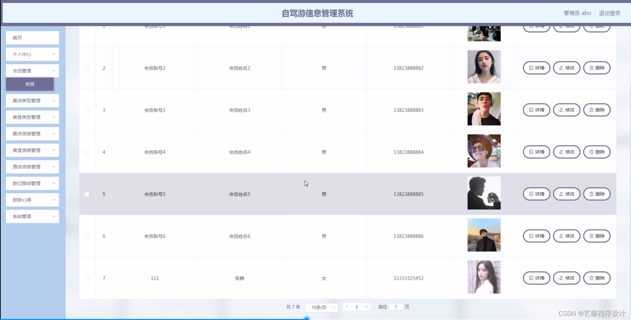The image size is (631, 320).
Task: Expand the 会员管理 sidebar menu
Action: click(32, 71)
